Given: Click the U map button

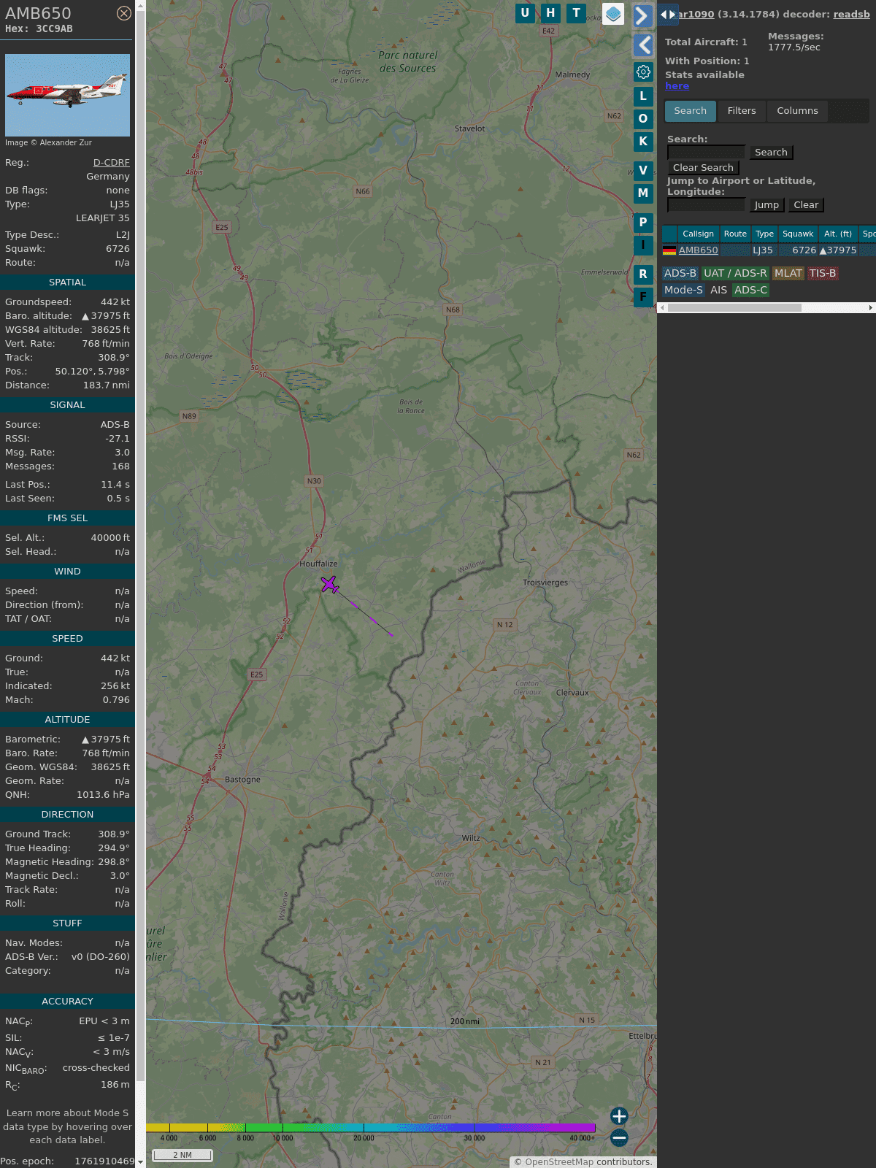Looking at the screenshot, I should (x=525, y=13).
